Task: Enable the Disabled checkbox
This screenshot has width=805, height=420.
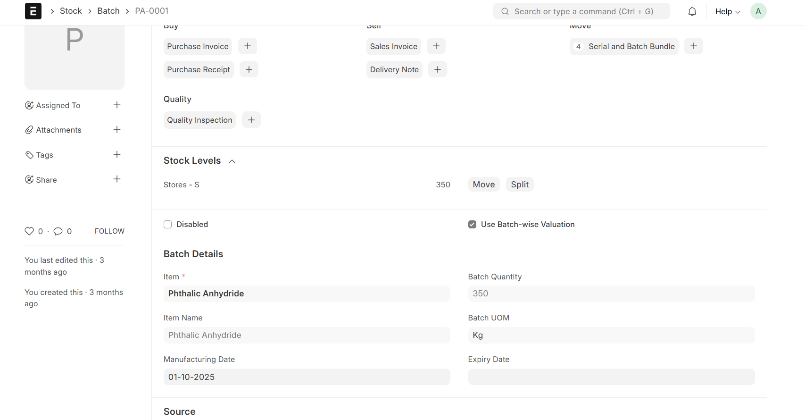Action: (167, 225)
